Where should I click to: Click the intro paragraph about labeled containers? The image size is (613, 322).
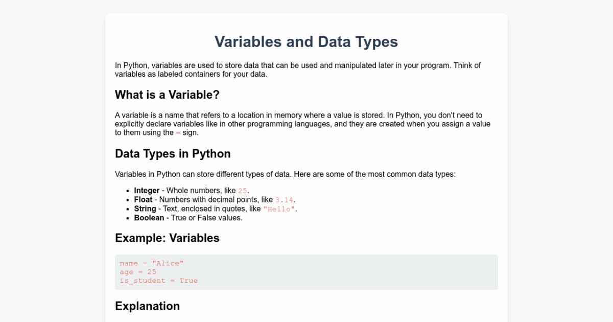[x=298, y=70]
